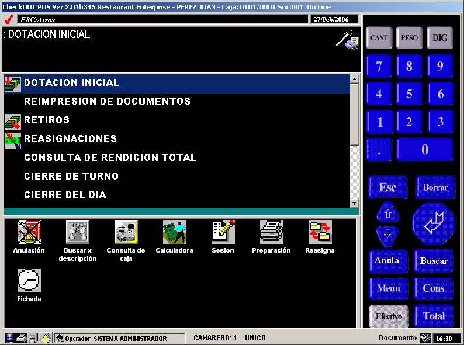Click the Buscar keypad button

(434, 261)
